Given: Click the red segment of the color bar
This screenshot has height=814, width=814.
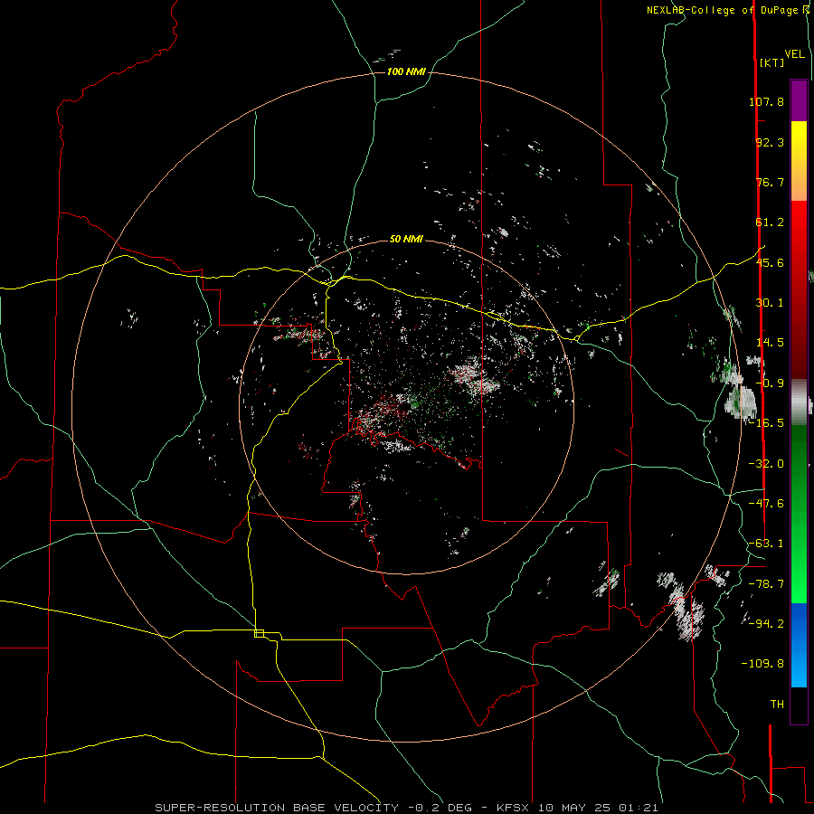Looking at the screenshot, I should pyautogui.click(x=799, y=289).
